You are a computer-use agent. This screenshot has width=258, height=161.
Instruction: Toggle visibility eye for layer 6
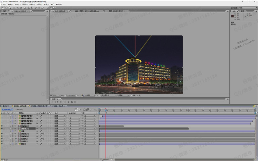pyautogui.click(x=2, y=128)
